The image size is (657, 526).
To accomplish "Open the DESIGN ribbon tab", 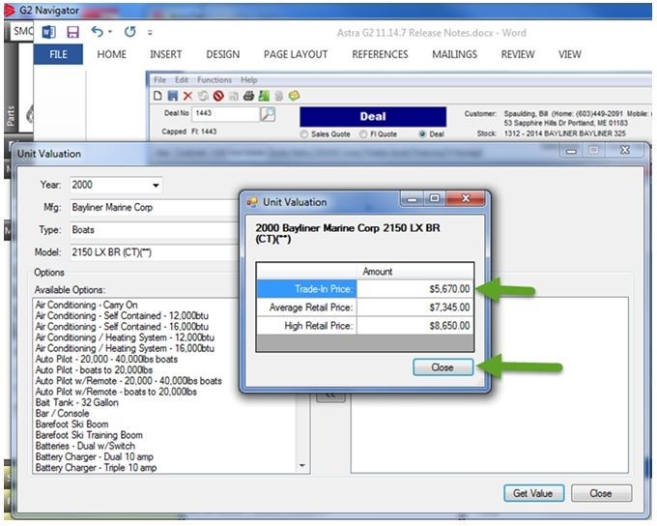I will pyautogui.click(x=223, y=54).
